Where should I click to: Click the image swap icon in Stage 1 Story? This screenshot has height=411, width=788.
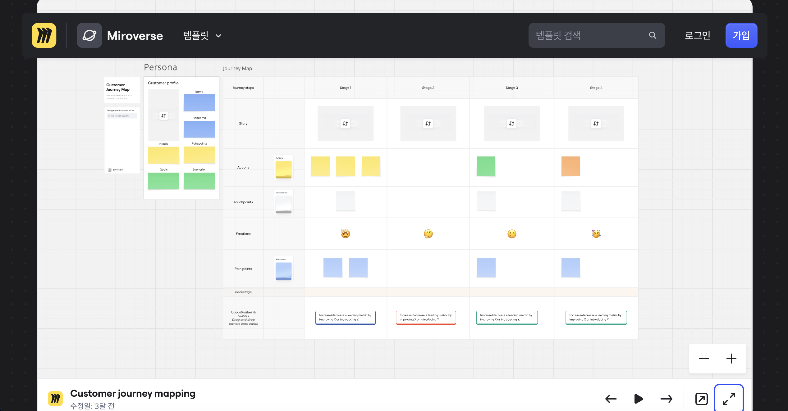pos(345,123)
